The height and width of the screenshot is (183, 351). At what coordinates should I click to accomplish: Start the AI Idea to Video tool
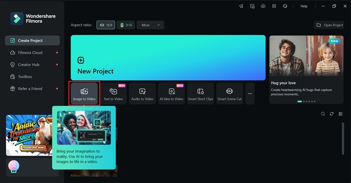coord(172,93)
